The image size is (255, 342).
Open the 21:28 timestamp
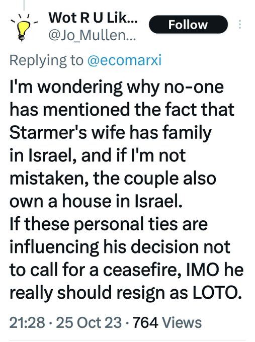28,322
